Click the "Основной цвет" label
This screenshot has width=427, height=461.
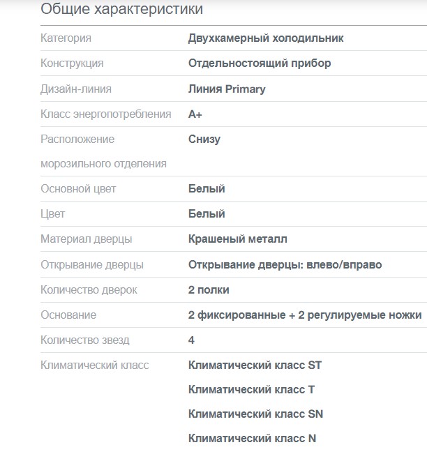(78, 189)
